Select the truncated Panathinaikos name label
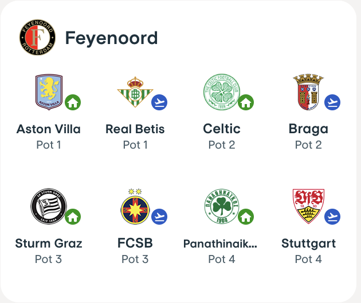Screen dimensions: 361x303 (221, 244)
